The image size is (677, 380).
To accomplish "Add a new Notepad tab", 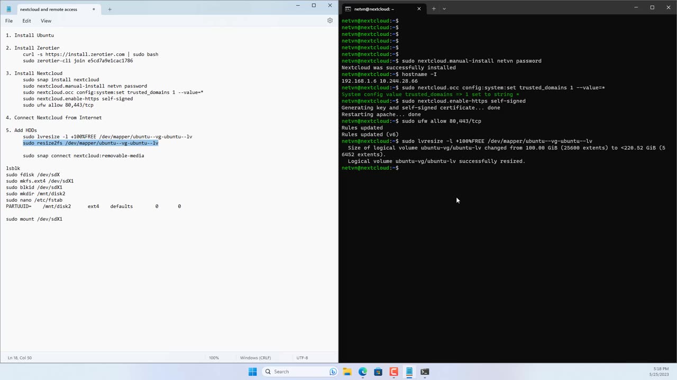I will (x=109, y=9).
